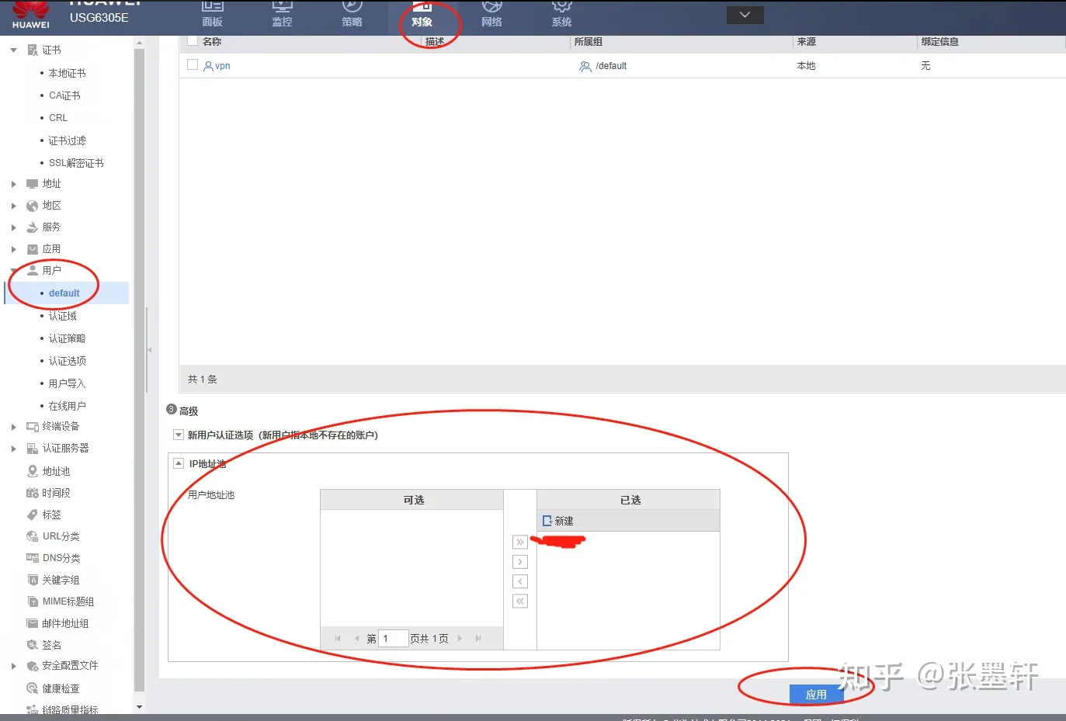1066x721 pixels.
Task: Expand the 新用户认证选项 section
Action: pos(178,435)
